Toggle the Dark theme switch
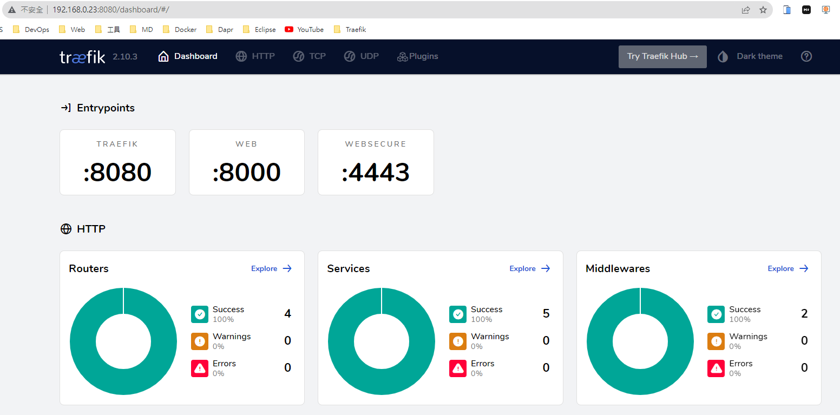 [750, 56]
